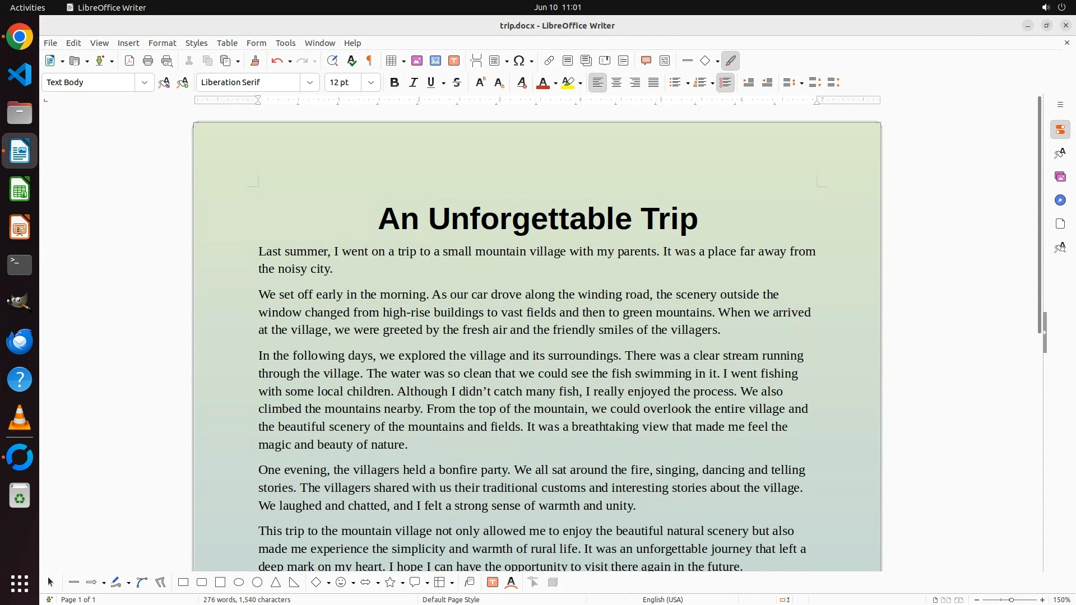Expand the paragraph style dropdown
The image size is (1076, 605).
pyautogui.click(x=145, y=83)
